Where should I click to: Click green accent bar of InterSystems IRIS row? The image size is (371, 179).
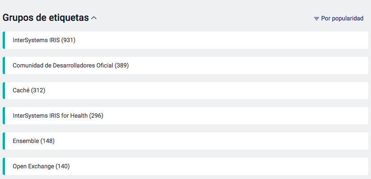pyautogui.click(x=4, y=40)
